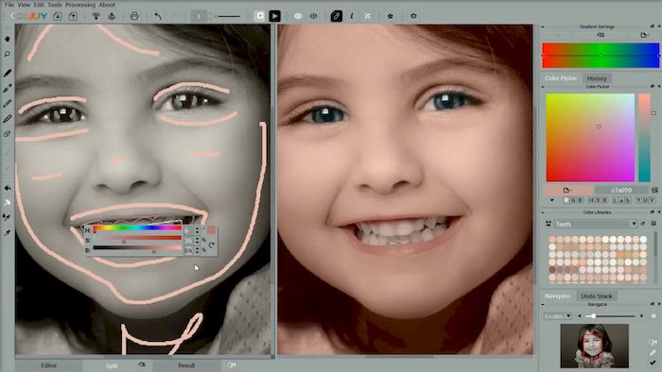
Task: Open the View menu
Action: [x=24, y=5]
